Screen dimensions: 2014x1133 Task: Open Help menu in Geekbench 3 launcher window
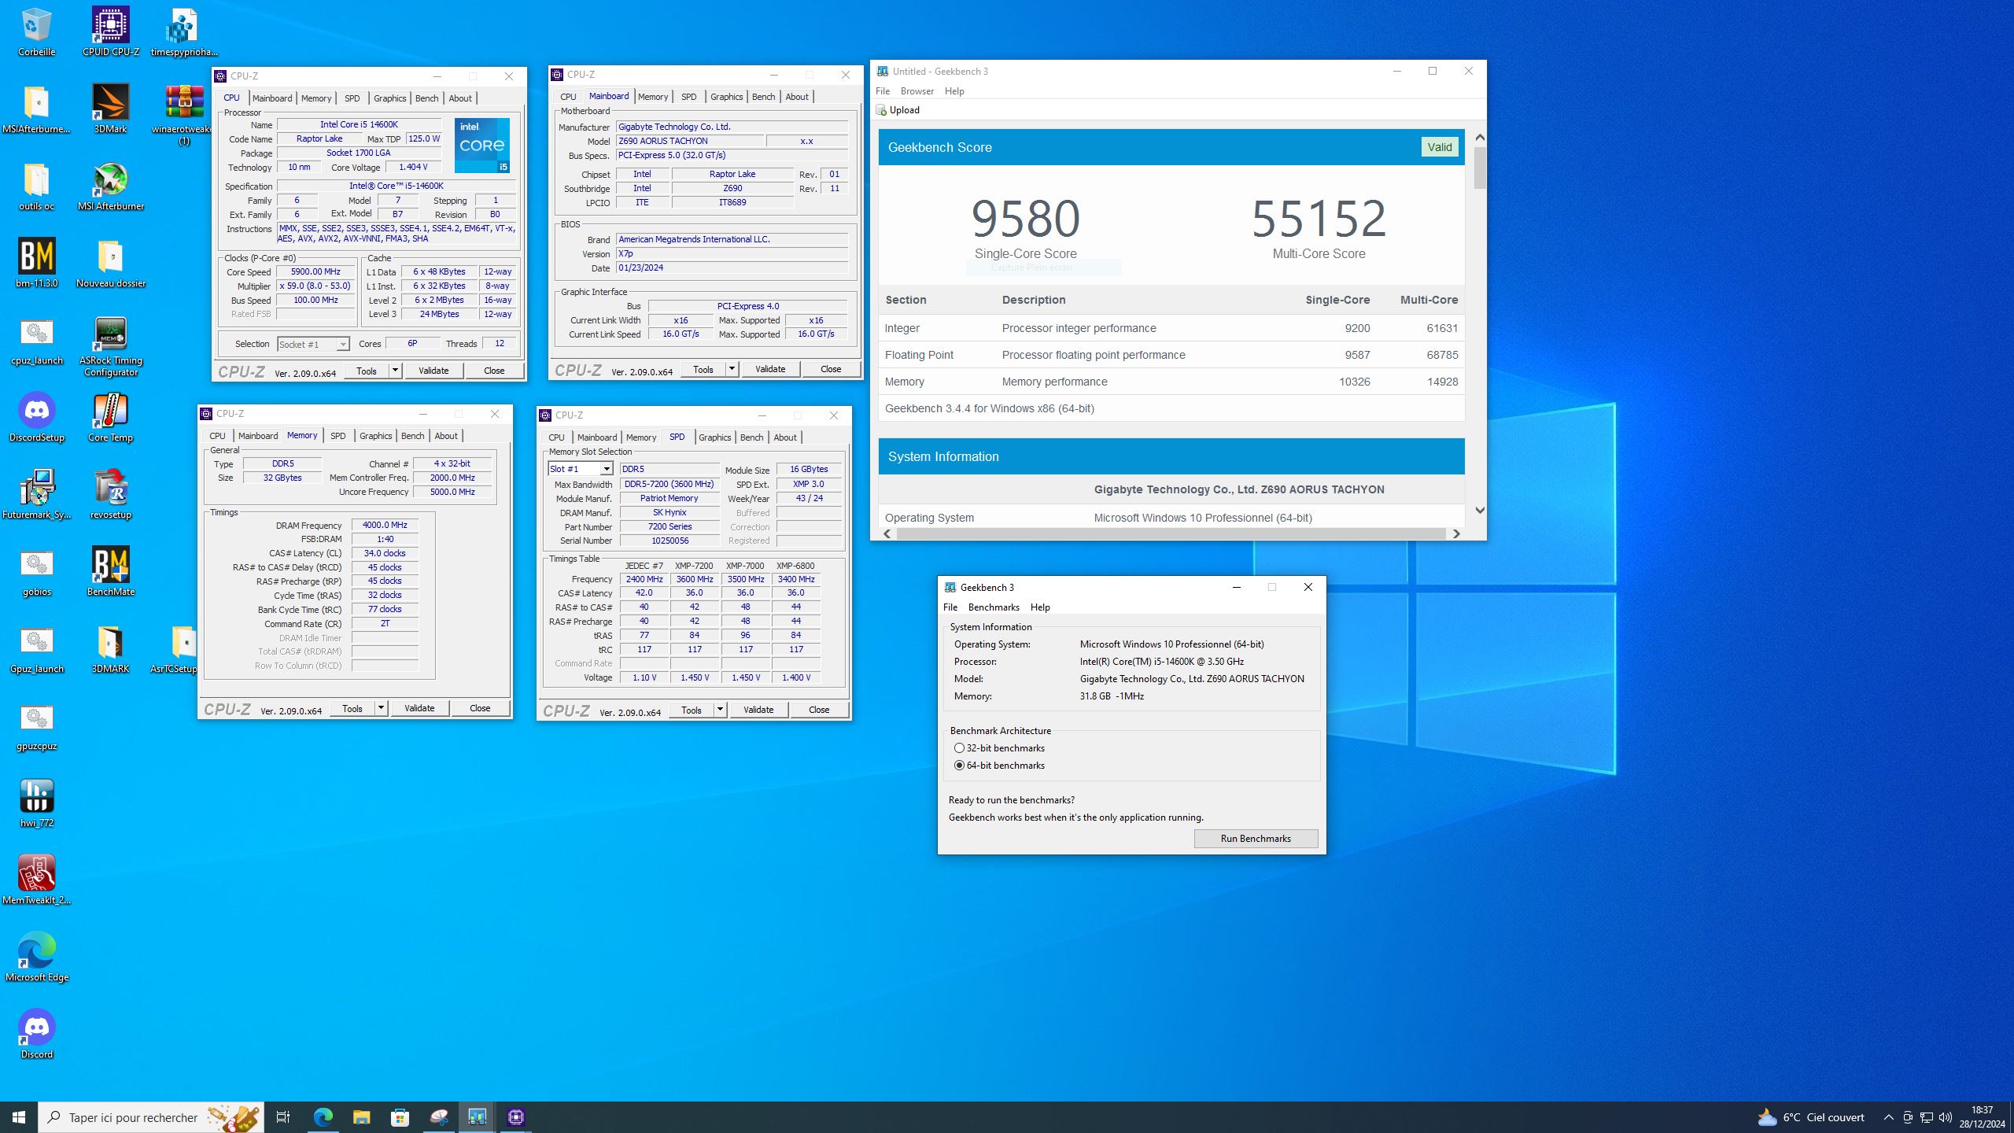pyautogui.click(x=1040, y=607)
